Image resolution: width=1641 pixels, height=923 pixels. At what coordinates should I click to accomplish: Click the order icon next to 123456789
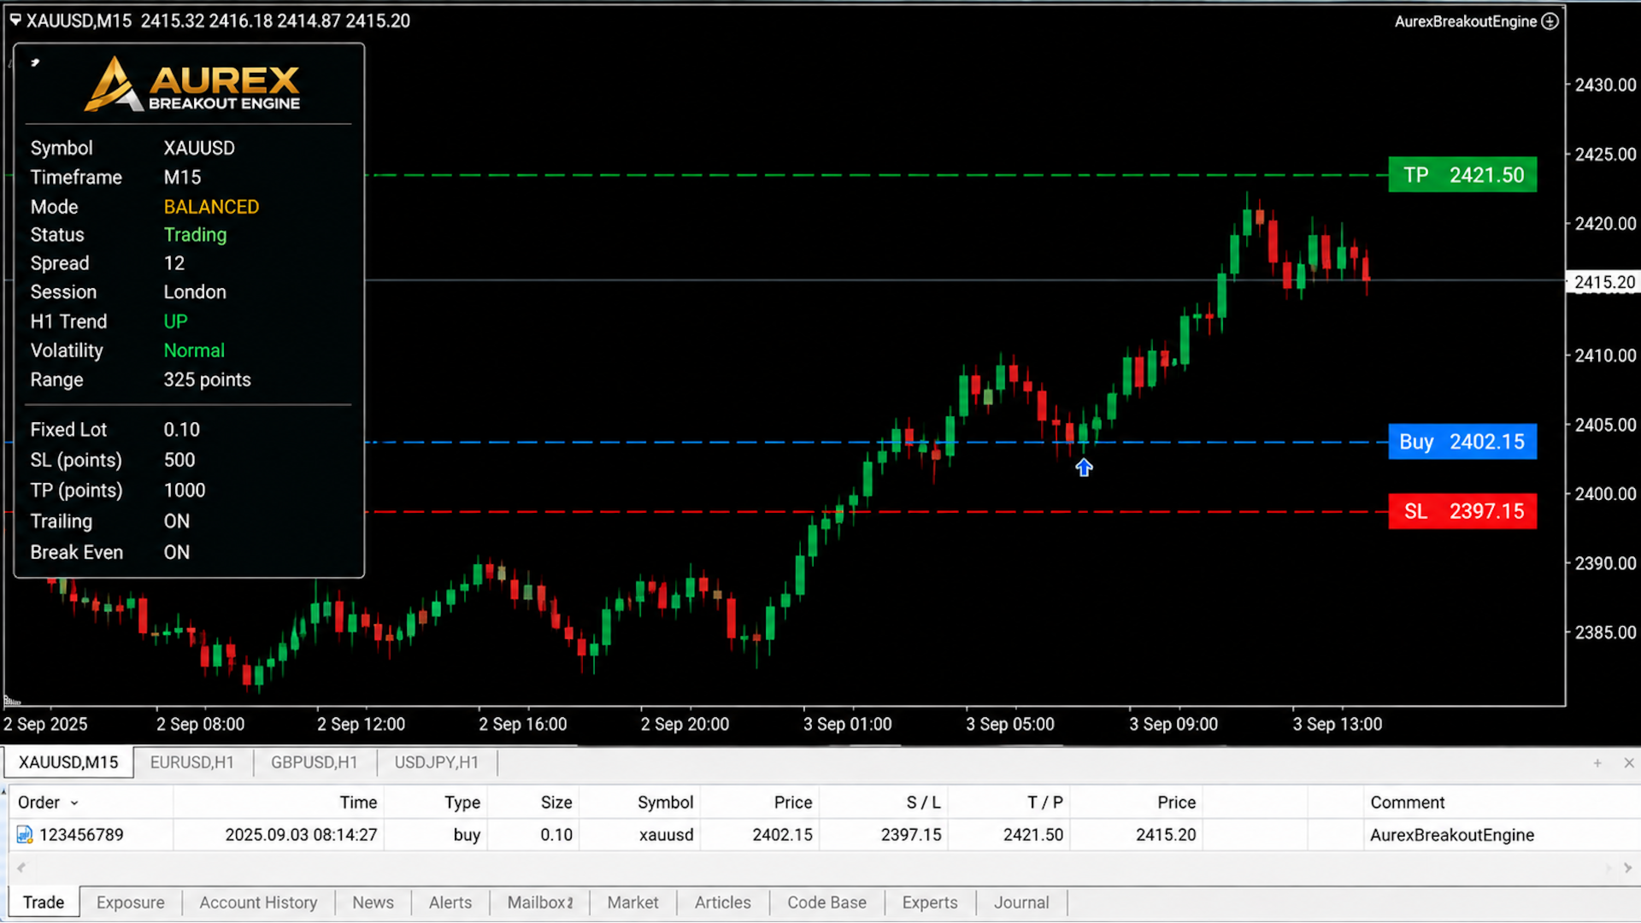tap(24, 835)
